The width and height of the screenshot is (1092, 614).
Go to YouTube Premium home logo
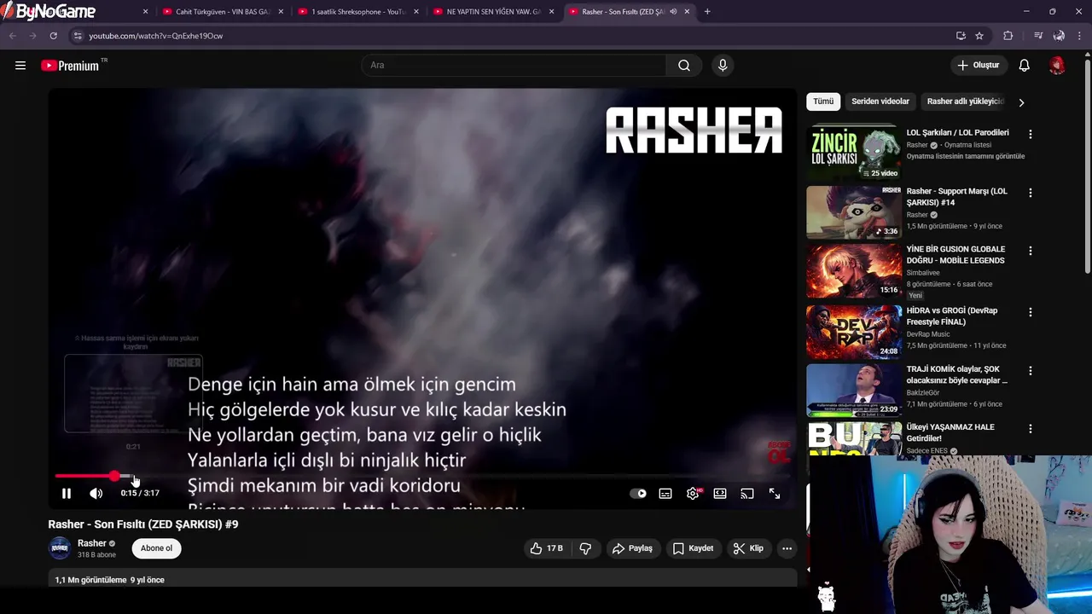(70, 66)
